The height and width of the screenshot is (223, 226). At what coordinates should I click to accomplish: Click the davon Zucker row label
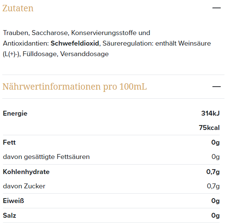[24, 186]
